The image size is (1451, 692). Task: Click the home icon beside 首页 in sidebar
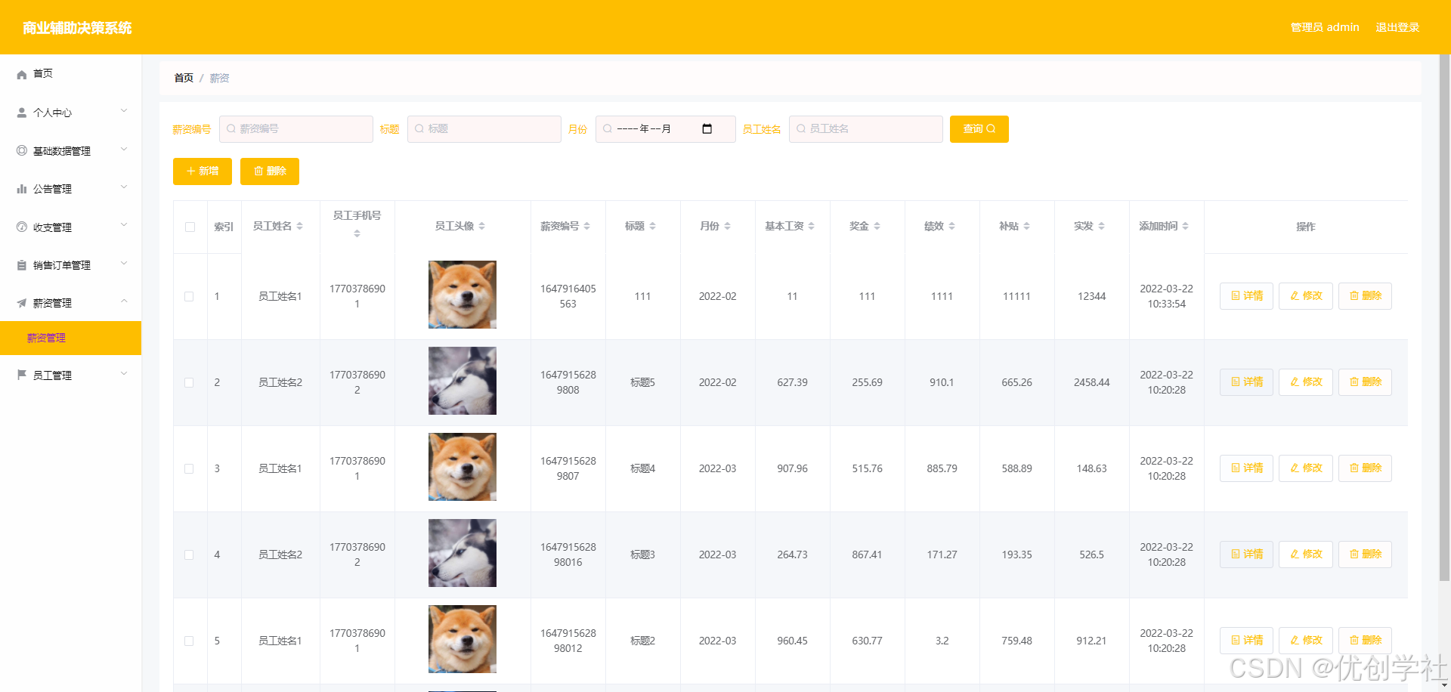(22, 74)
